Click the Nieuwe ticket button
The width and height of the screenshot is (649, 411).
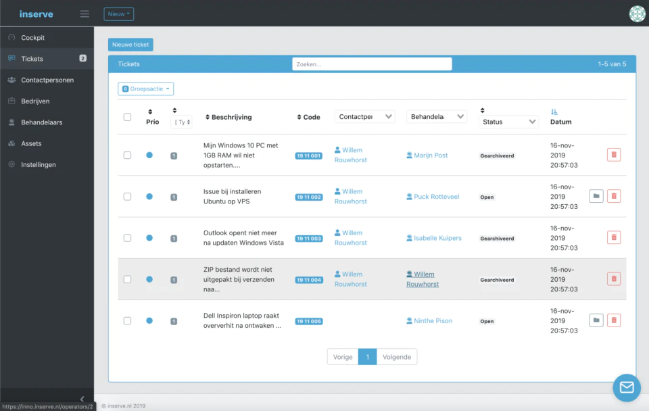(130, 45)
